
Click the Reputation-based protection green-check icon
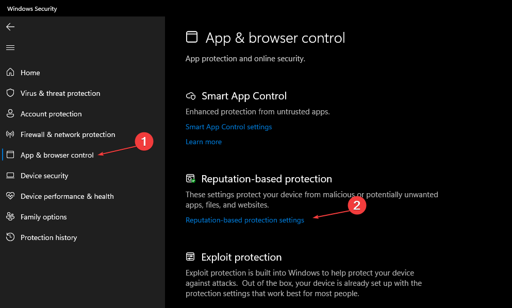[x=190, y=179]
